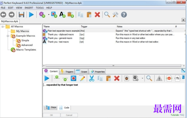Select All Macros root folder
The image size is (187, 118).
[x=17, y=27]
